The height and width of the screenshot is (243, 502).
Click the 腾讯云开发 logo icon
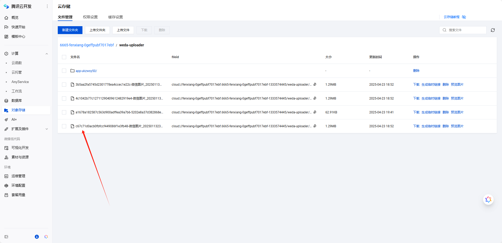tap(6, 6)
